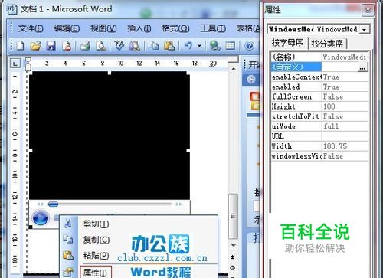This screenshot has height=278, width=383.
Task: Click the task pane back arrow
Action: click(x=251, y=80)
